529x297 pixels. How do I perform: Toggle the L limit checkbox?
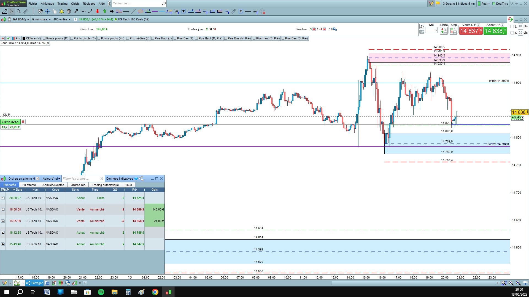coord(512,26)
